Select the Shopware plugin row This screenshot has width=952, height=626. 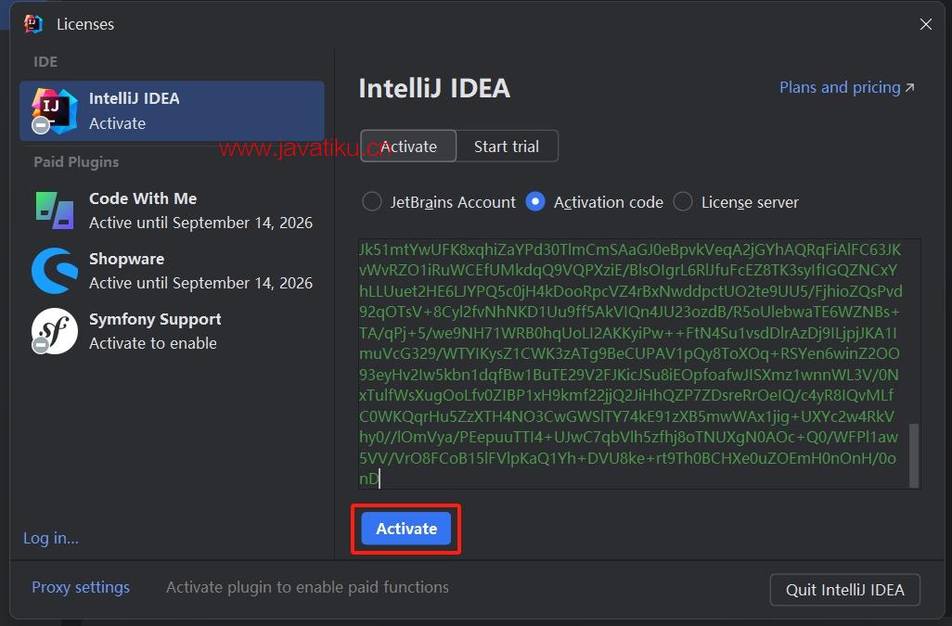click(x=172, y=271)
